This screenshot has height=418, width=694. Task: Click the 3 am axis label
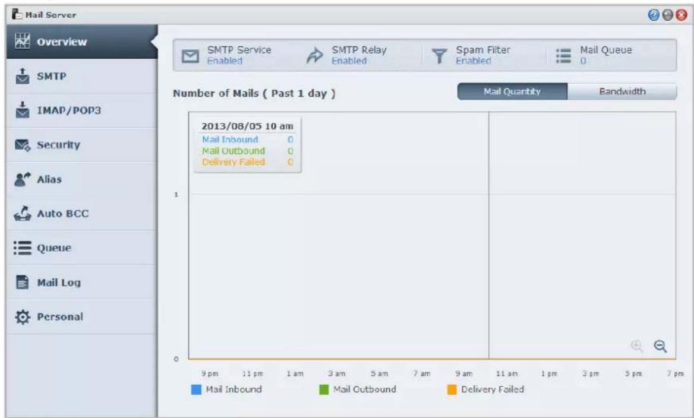(x=337, y=374)
